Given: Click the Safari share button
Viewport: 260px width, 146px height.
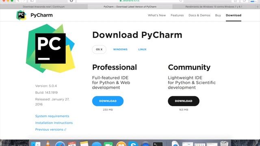Looking at the screenshot, I should coord(235,1).
